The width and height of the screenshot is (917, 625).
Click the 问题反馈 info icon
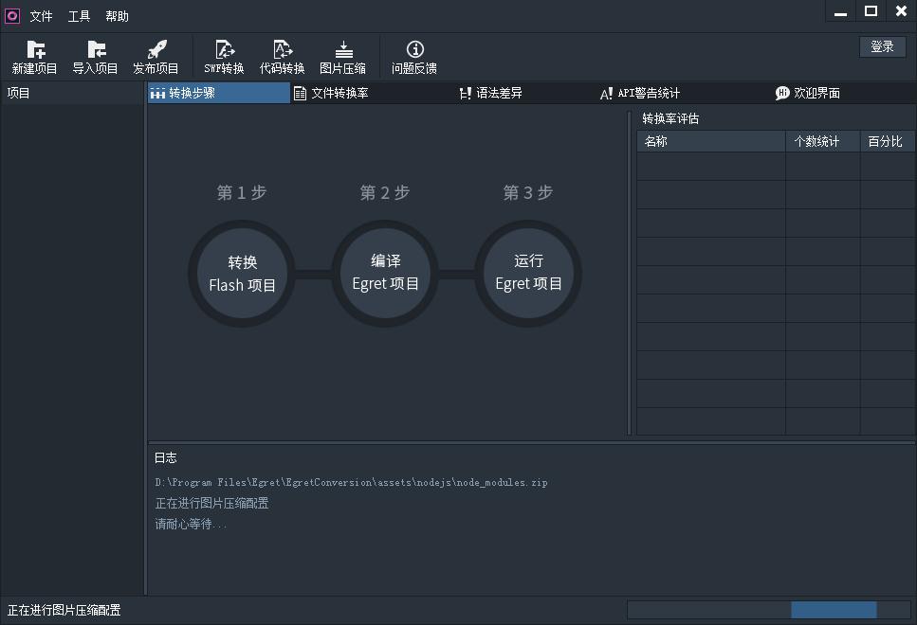tap(414, 57)
